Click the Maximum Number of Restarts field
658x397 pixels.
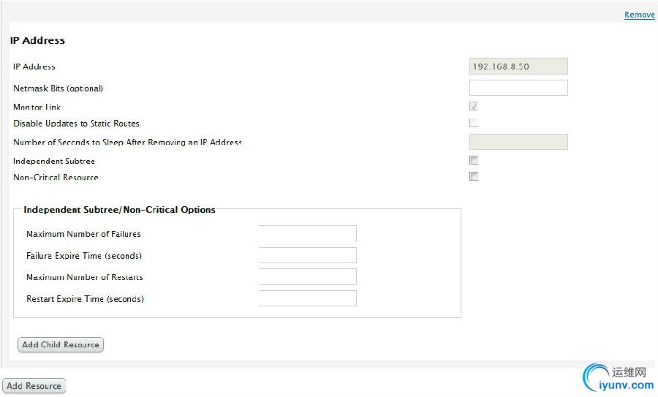(x=308, y=277)
